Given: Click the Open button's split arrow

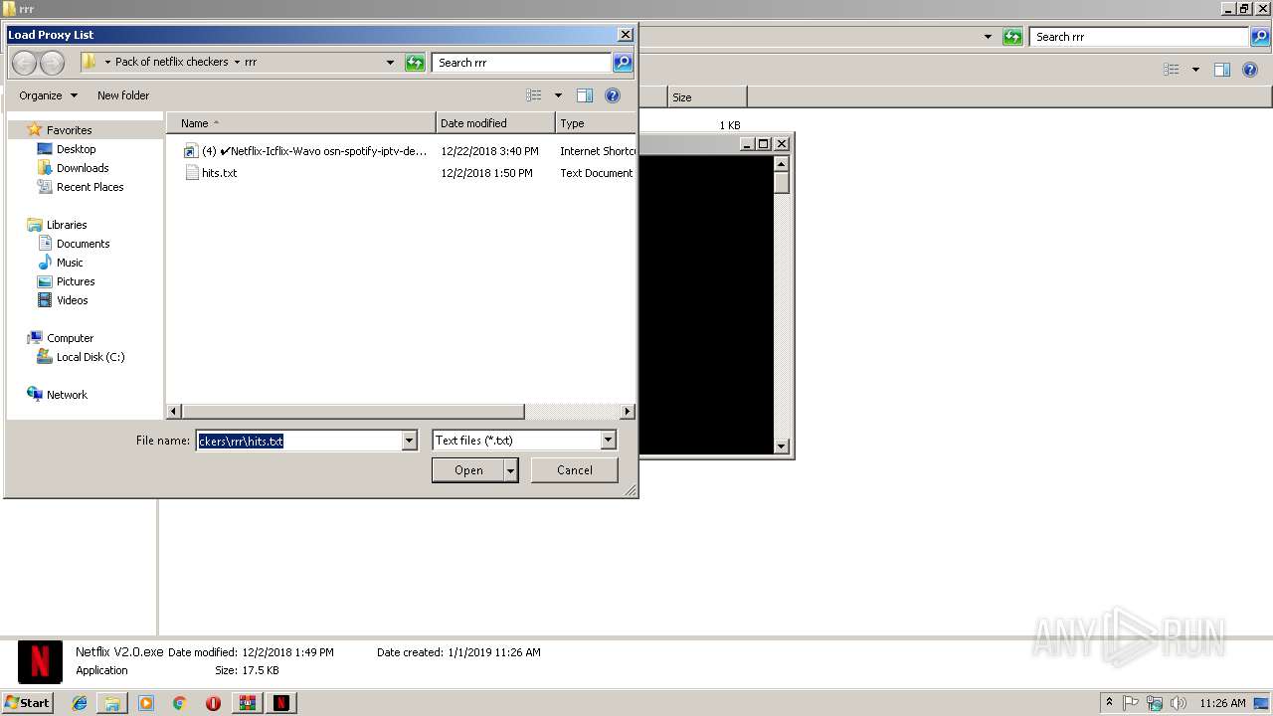Looking at the screenshot, I should 511,470.
